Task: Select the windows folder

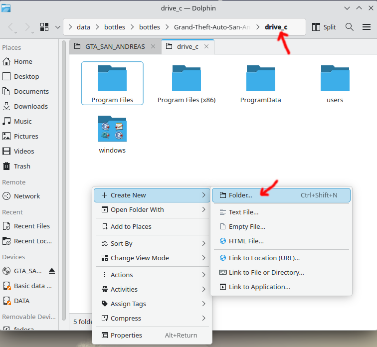Action: (x=112, y=134)
